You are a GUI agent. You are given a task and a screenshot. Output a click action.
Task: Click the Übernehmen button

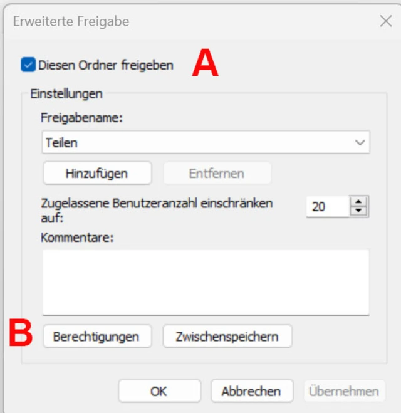343,391
